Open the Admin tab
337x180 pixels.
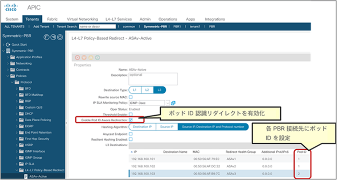145,19
